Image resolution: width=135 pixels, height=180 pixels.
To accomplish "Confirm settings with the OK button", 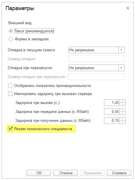I will [x=39, y=173].
